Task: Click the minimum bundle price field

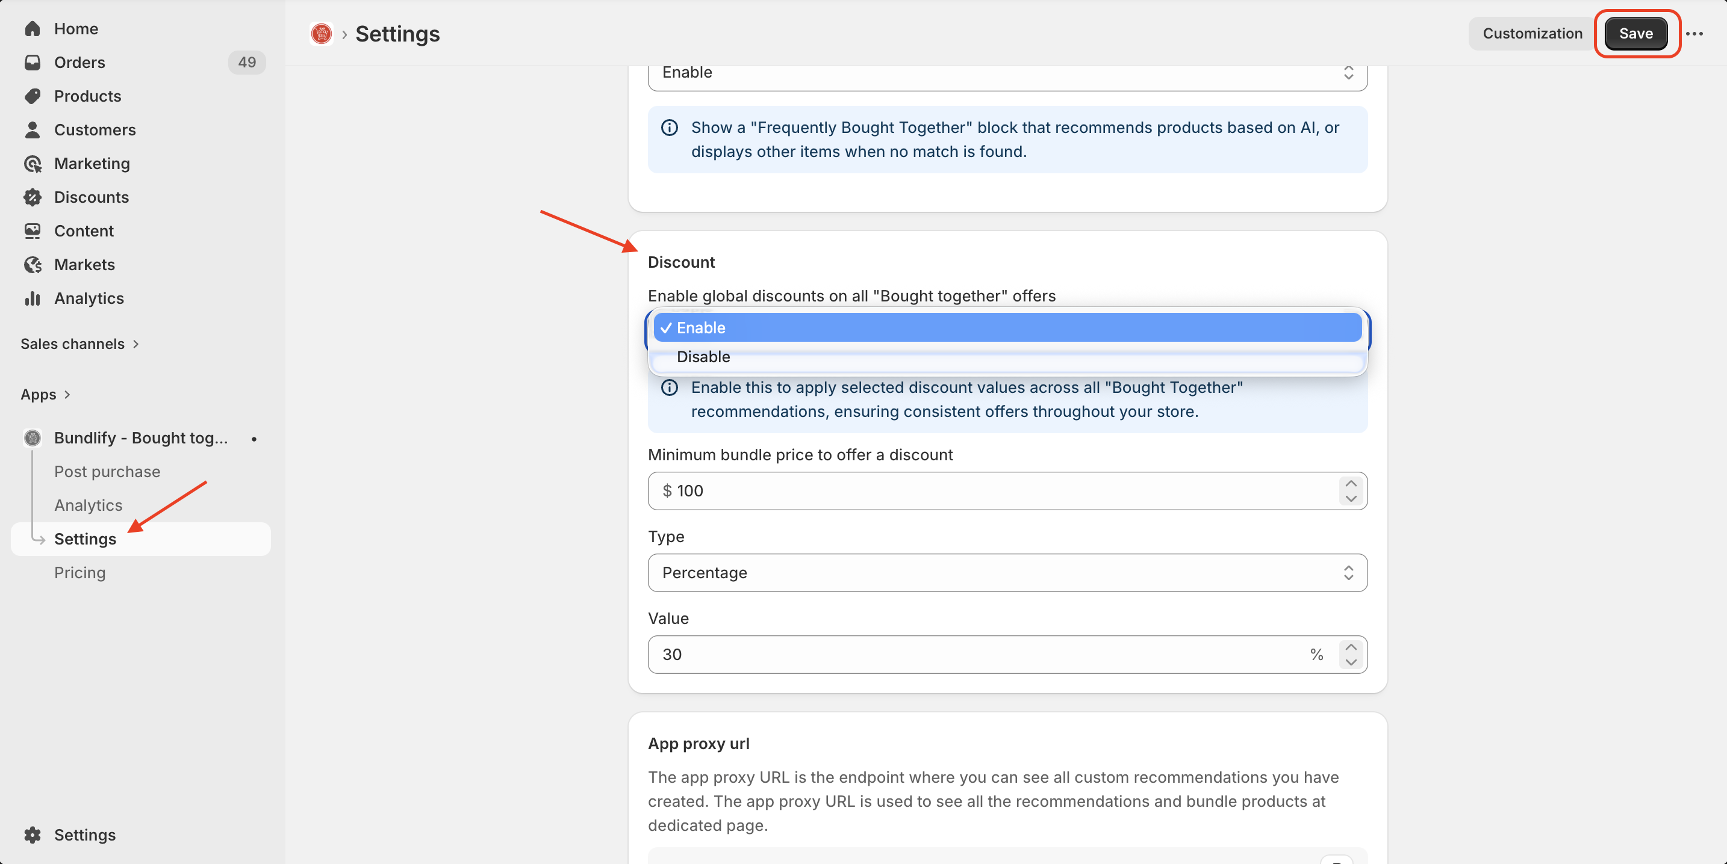Action: click(992, 491)
